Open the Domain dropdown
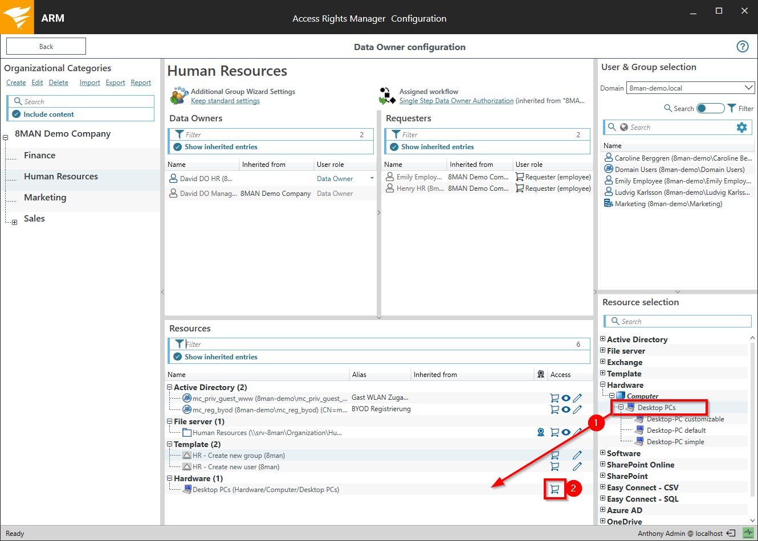Viewport: 758px width, 541px height. (x=748, y=88)
